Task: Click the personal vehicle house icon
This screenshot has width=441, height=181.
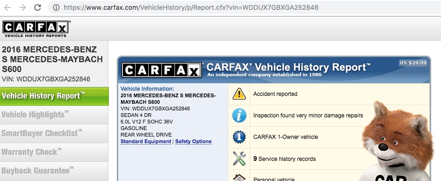Action: [239, 178]
